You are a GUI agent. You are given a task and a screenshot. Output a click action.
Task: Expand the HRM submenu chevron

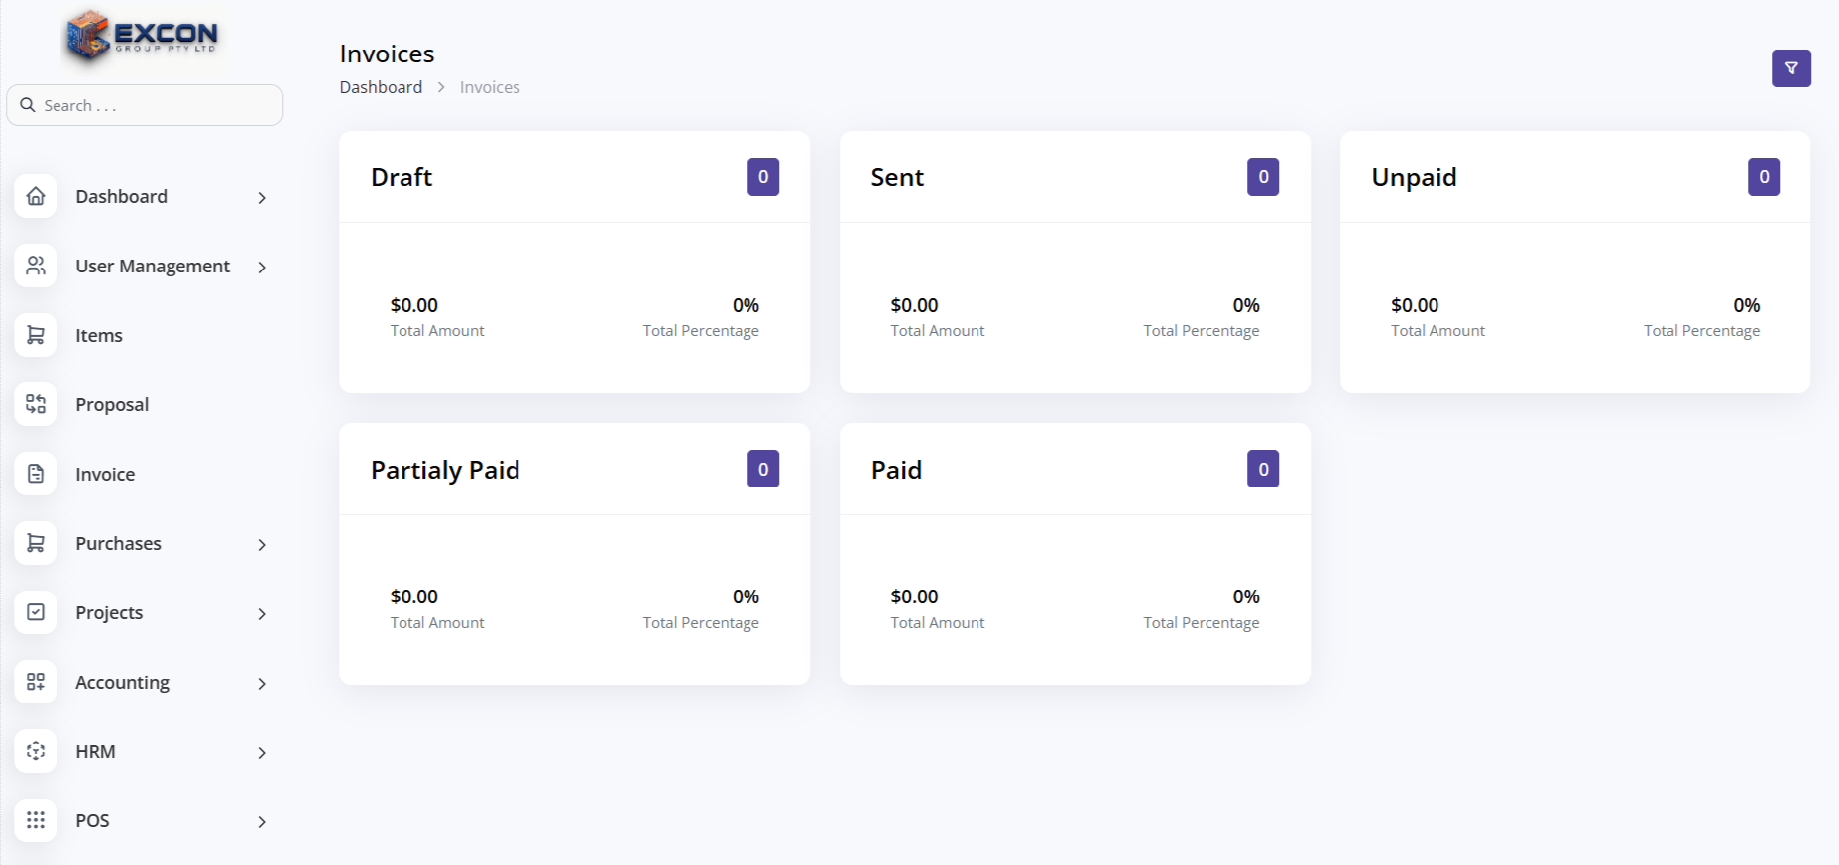pos(262,753)
